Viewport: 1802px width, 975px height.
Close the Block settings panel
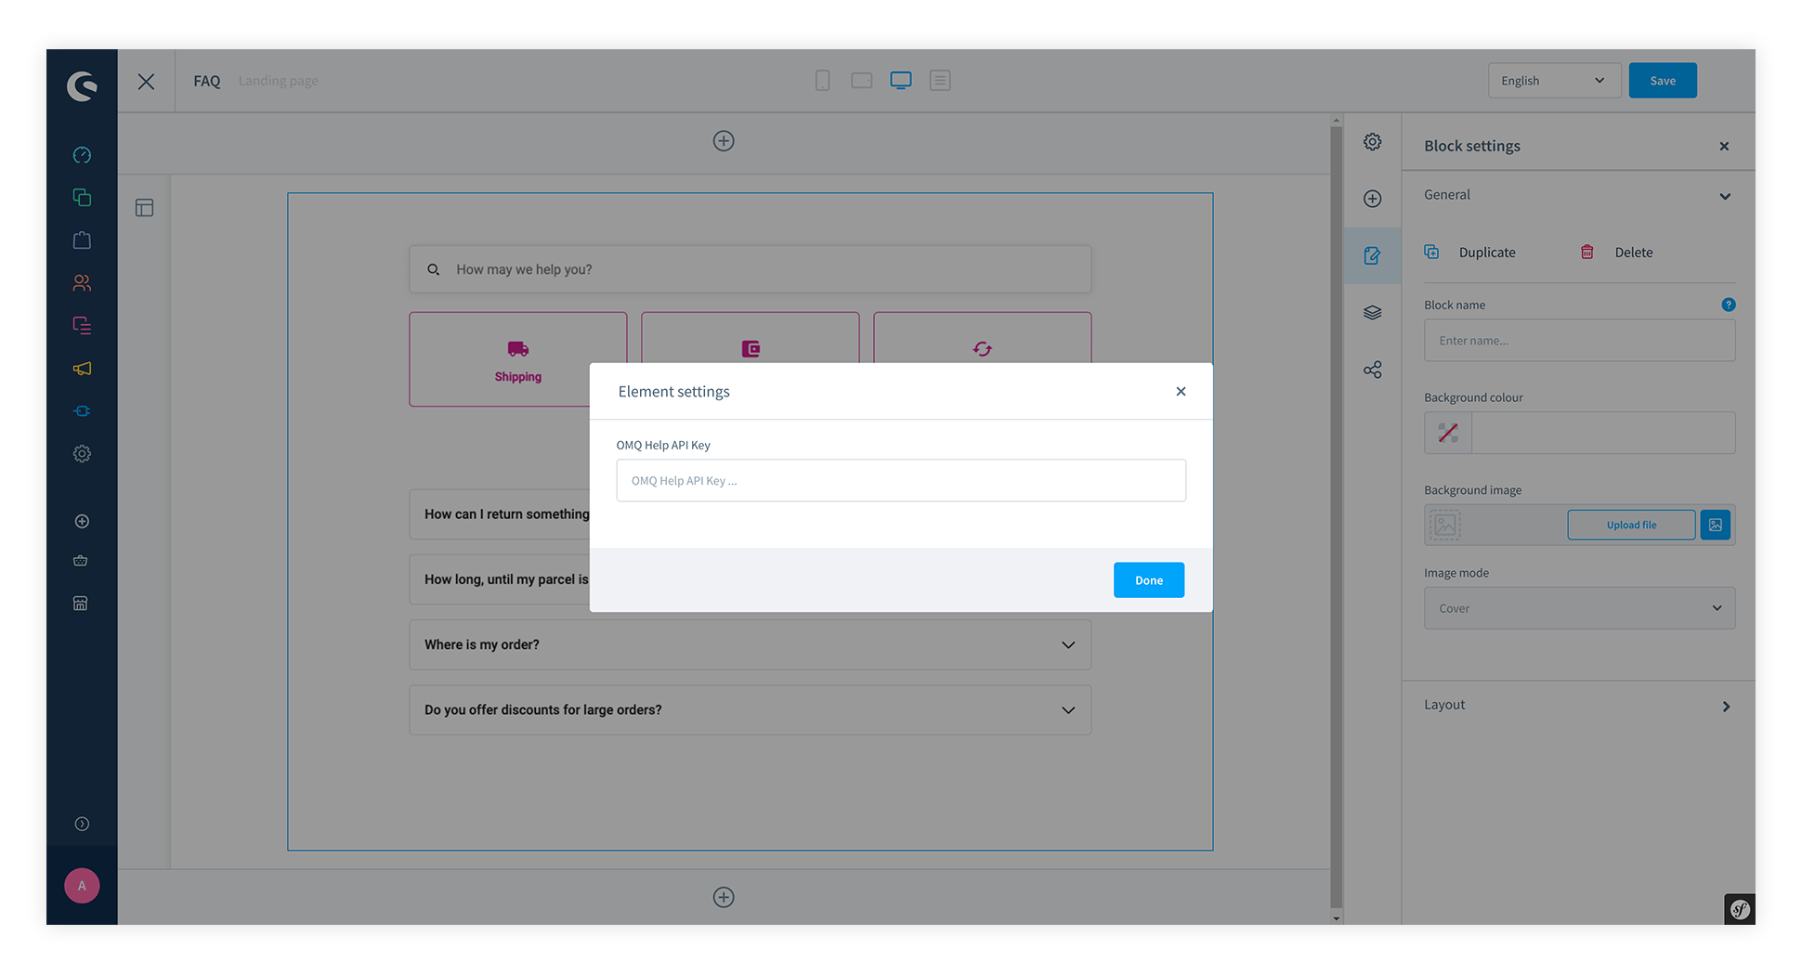(1724, 146)
